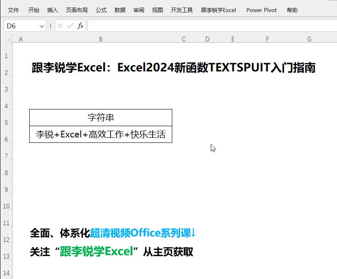This screenshot has width=337, height=279.
Task: Select the 字符串 header cell
Action: click(101, 118)
